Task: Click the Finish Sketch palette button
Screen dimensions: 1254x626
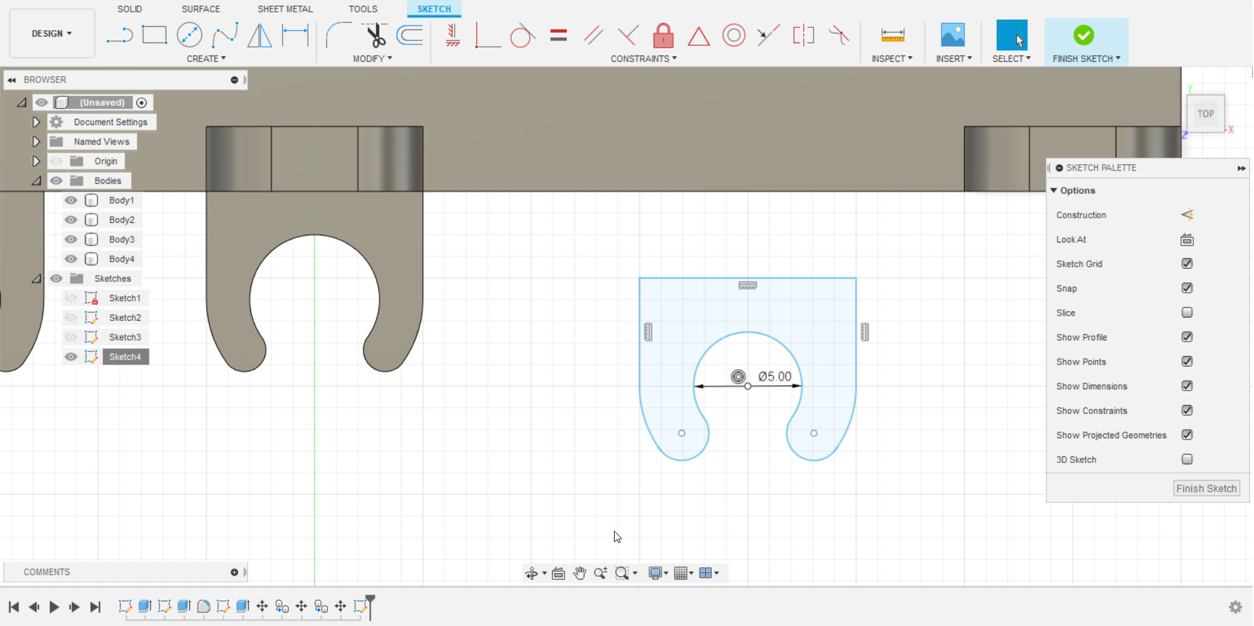Action: [1206, 488]
